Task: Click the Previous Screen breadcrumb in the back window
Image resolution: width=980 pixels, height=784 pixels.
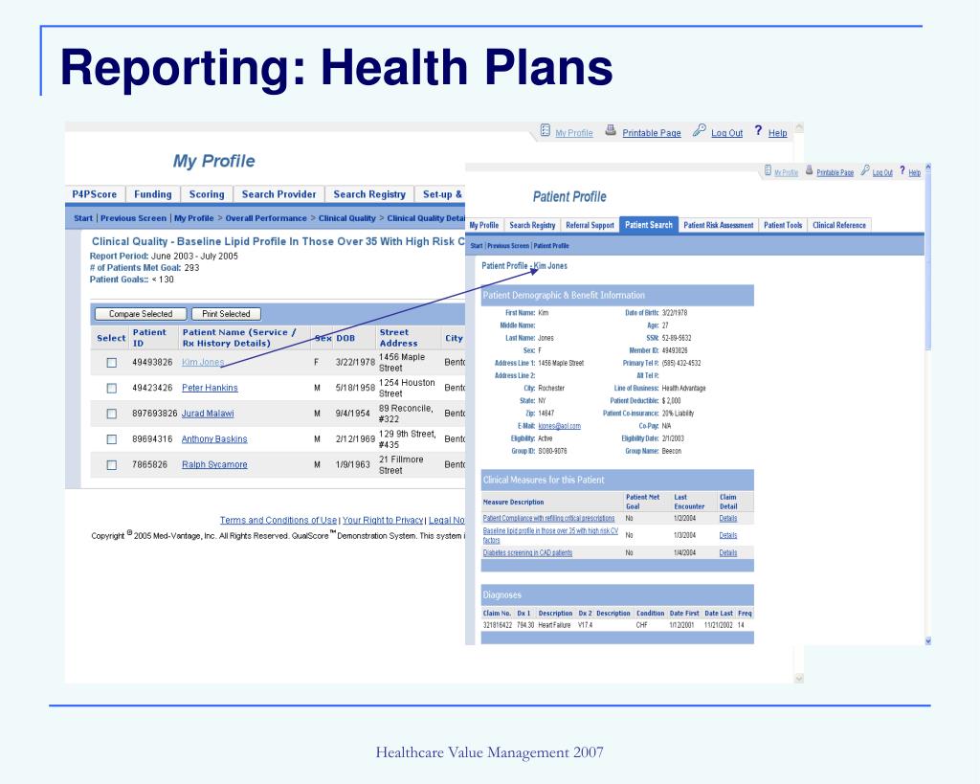Action: [133, 218]
